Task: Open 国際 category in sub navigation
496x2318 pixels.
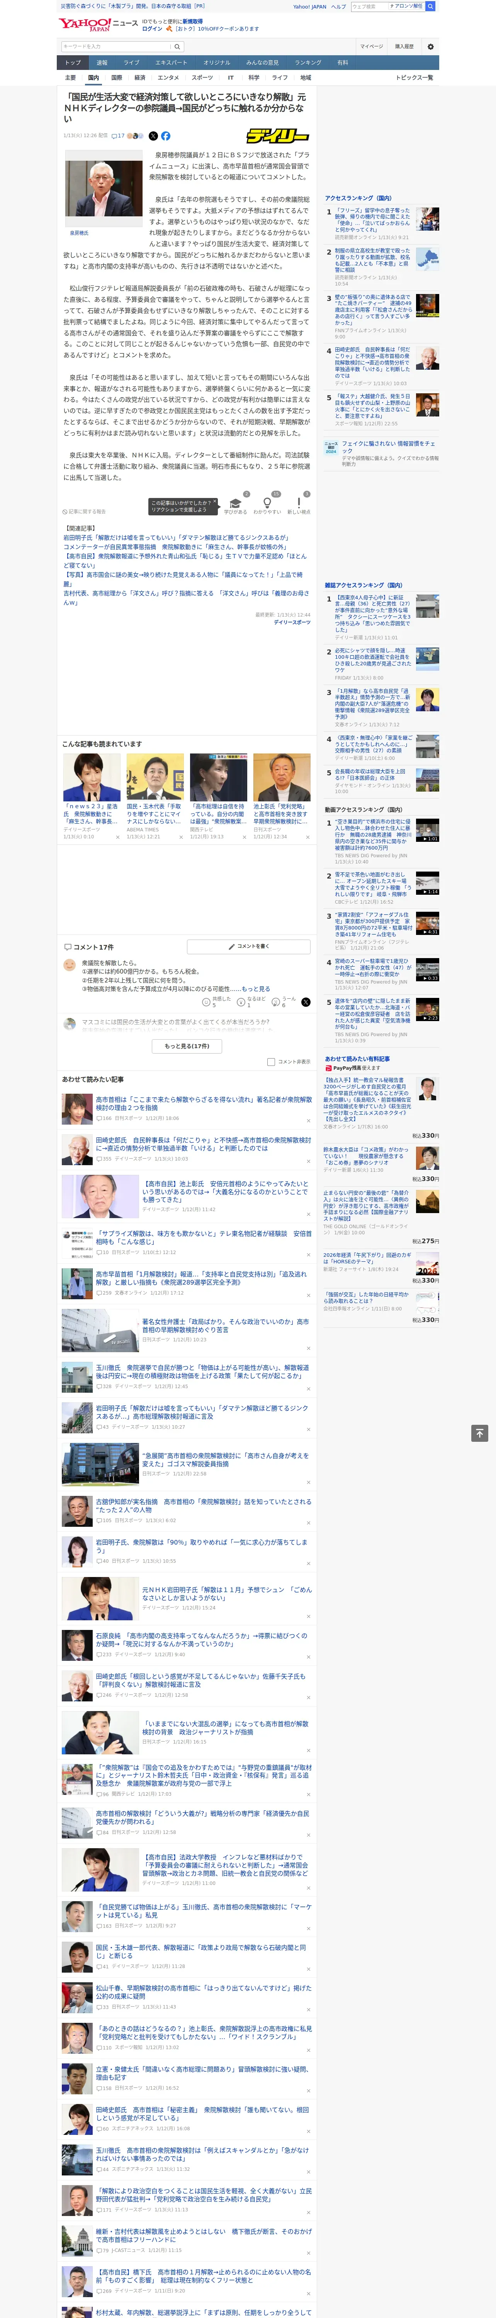Action: 116,77
